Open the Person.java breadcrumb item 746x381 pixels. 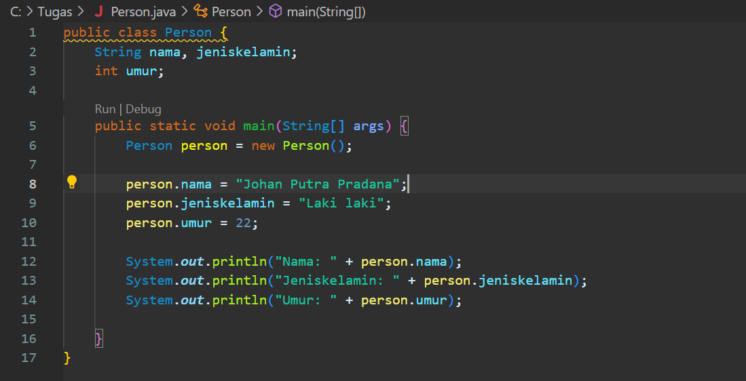(x=143, y=12)
